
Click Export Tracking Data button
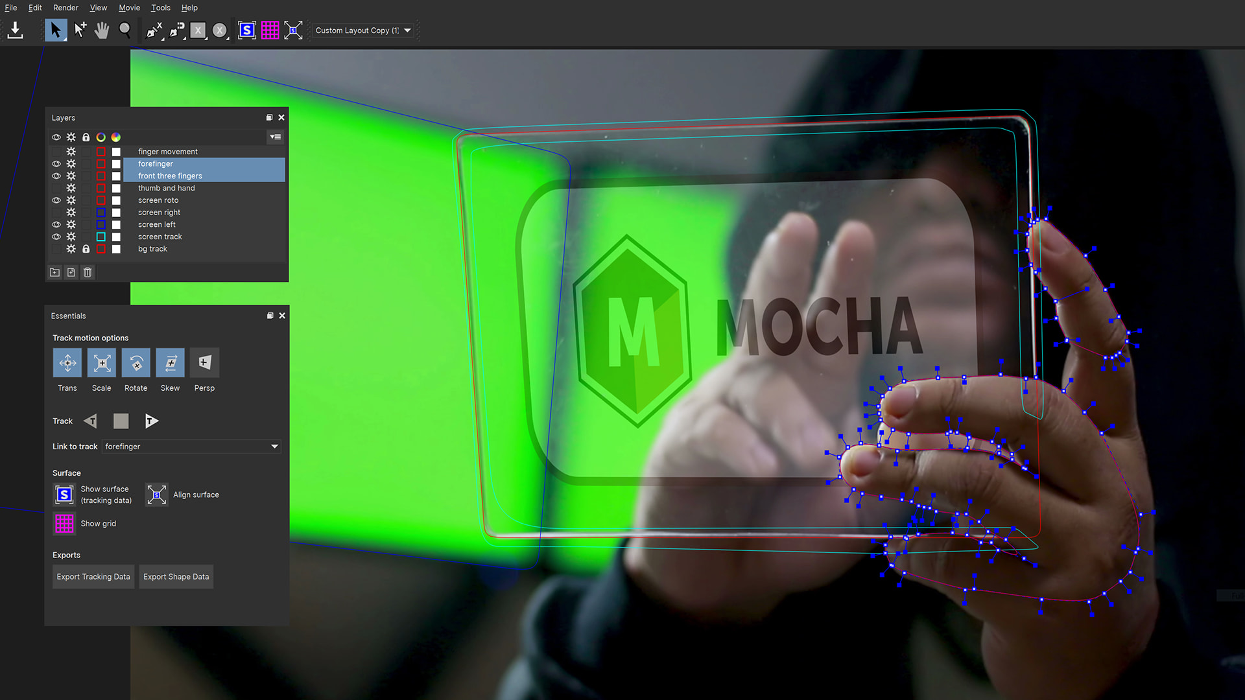tap(93, 577)
